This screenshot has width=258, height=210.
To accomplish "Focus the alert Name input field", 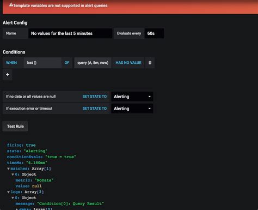I will pyautogui.click(x=70, y=33).
